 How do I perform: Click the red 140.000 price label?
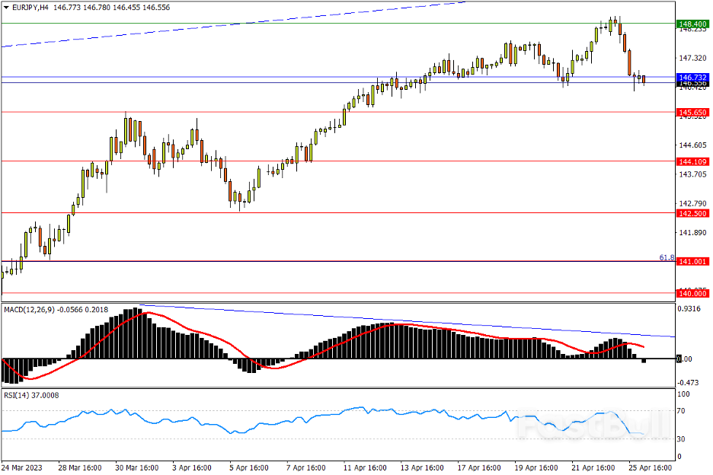click(x=692, y=293)
